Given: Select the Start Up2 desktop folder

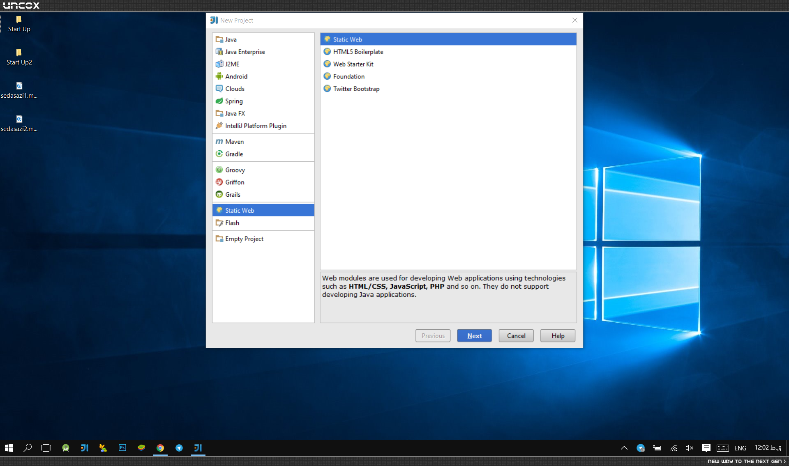Looking at the screenshot, I should pyautogui.click(x=19, y=57).
